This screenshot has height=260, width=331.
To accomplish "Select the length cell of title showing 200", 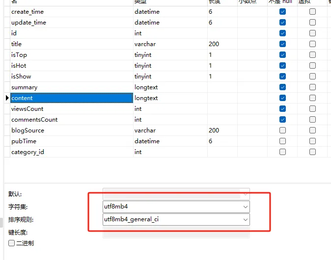I will tap(222, 44).
